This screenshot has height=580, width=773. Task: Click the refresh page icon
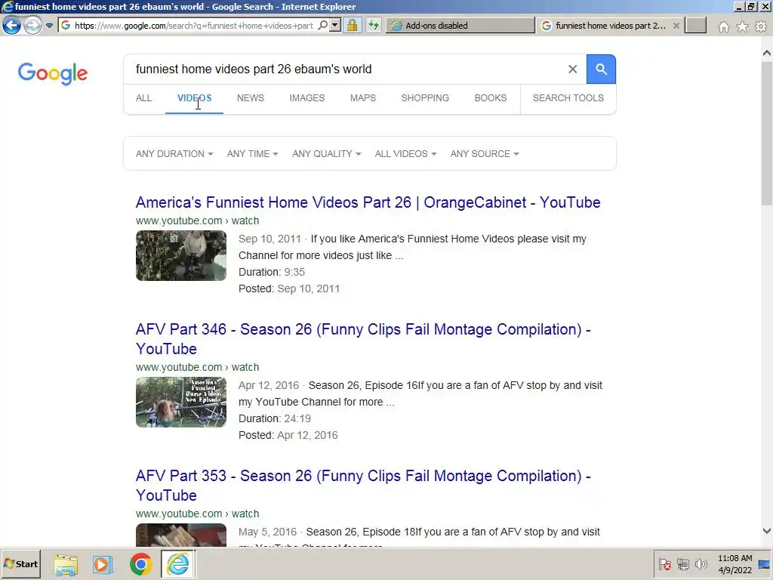tap(374, 25)
